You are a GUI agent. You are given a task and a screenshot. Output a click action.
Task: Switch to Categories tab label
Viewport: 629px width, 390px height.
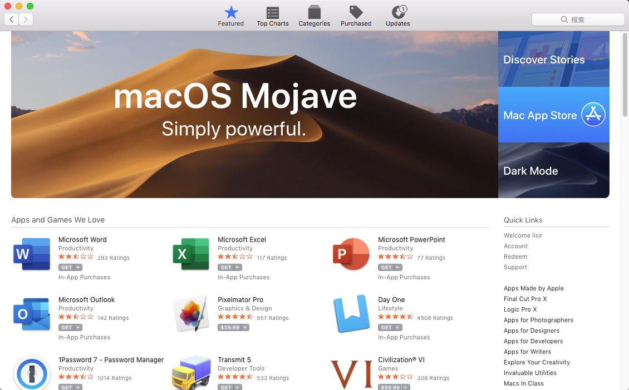pyautogui.click(x=314, y=24)
